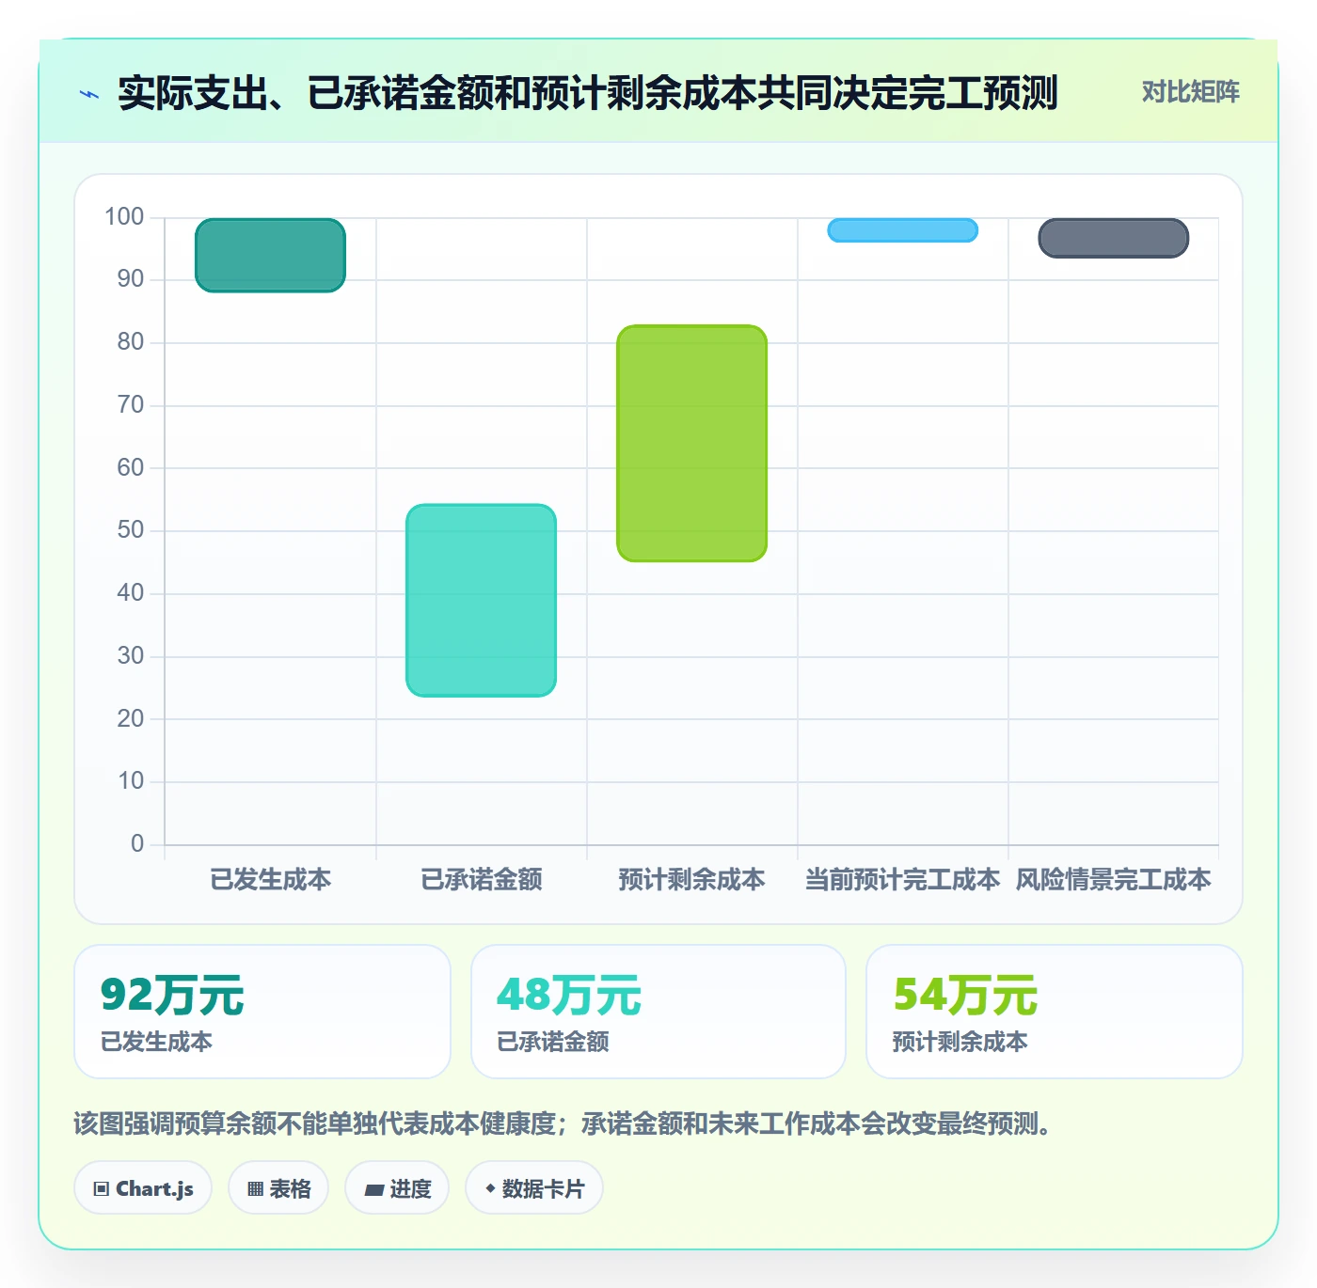Click the description sentence beginning 该图强调
This screenshot has height=1288, width=1317.
point(563,1123)
